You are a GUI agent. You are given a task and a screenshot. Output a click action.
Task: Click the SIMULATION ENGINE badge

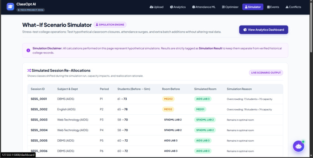110,25
